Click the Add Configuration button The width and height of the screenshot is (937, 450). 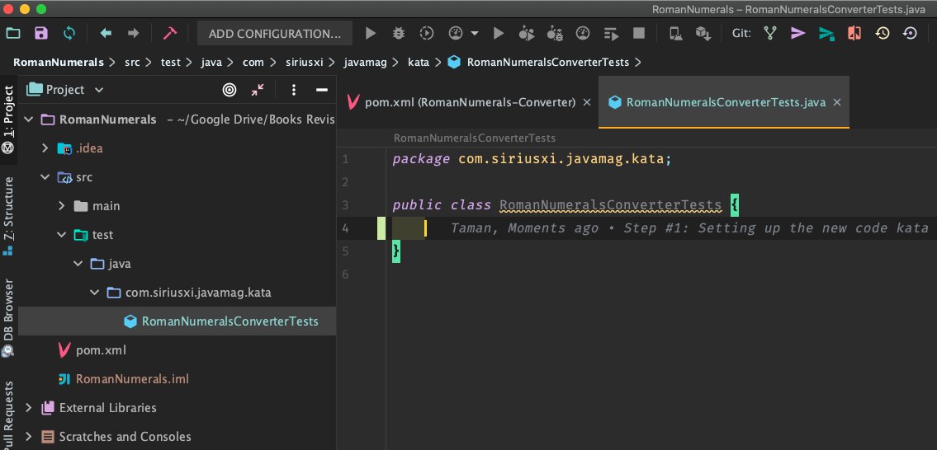(x=274, y=34)
